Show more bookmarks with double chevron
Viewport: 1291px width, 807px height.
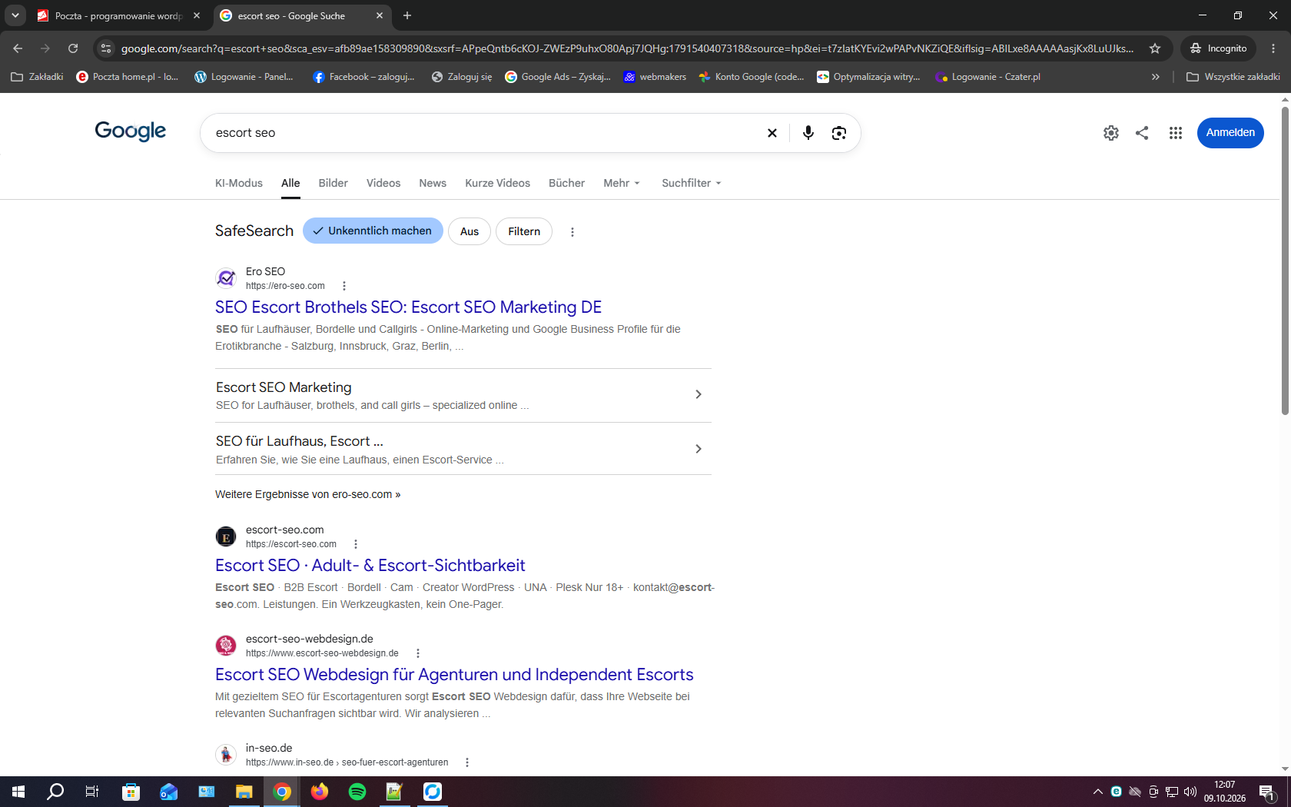click(1155, 77)
